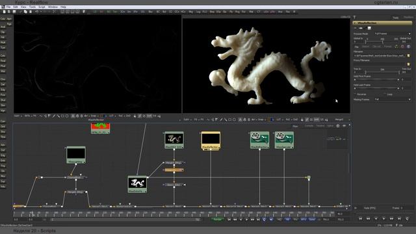Adjust the Hold Last Frame slider
This screenshot has width=416, height=234.
[x=376, y=88]
